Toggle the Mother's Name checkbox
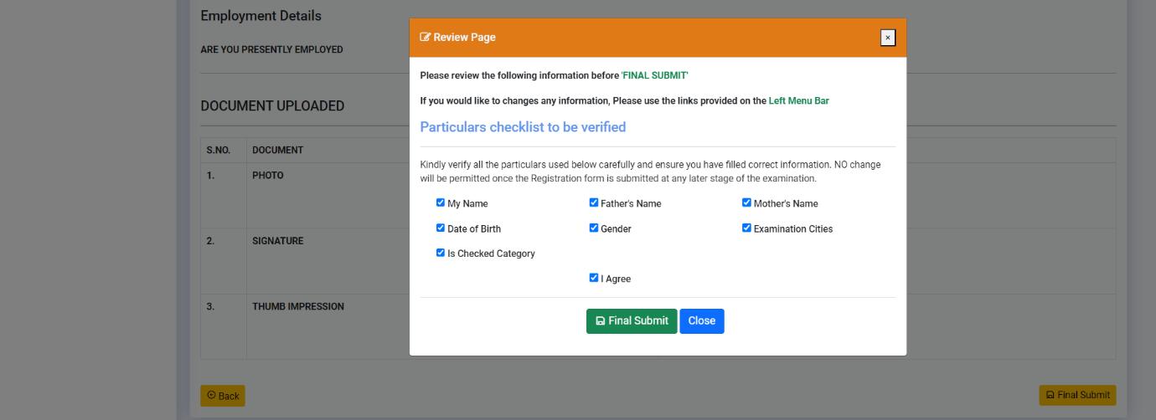 pyautogui.click(x=746, y=202)
